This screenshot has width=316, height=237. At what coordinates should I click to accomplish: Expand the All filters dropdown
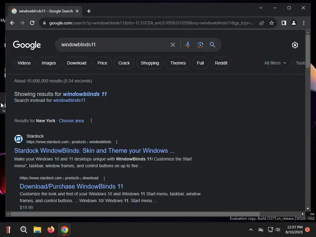coord(275,63)
